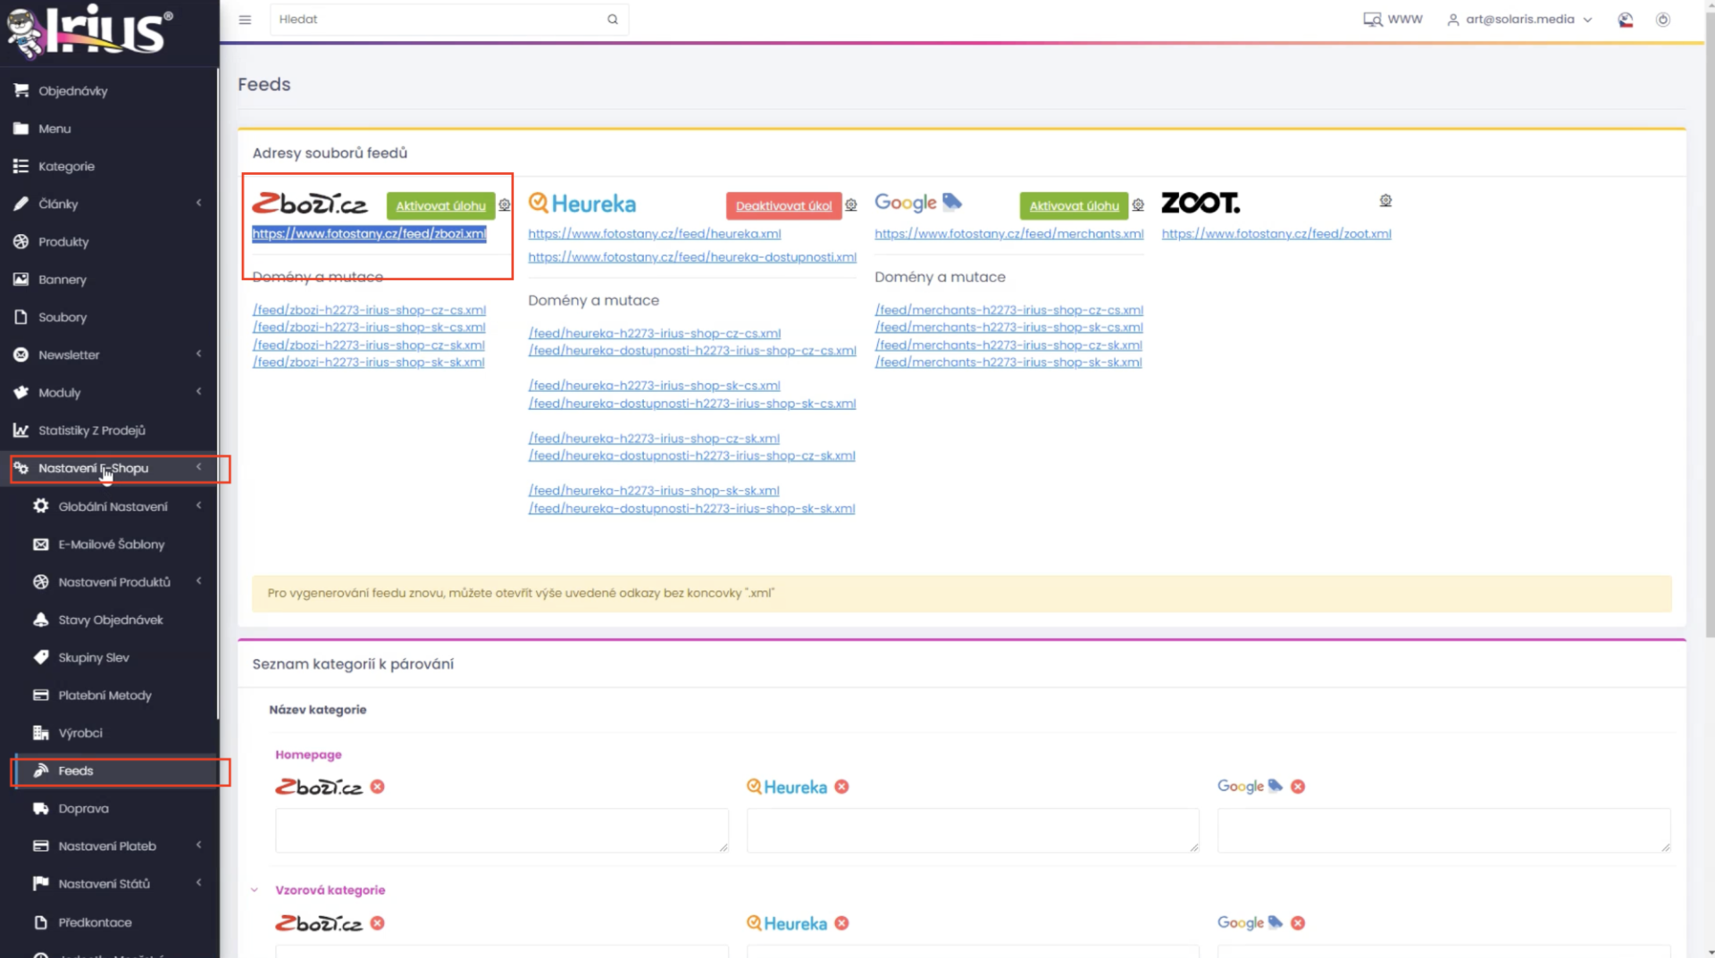Open the merchants.xml feed link
Screen dimensions: 1715x958
point(1008,234)
